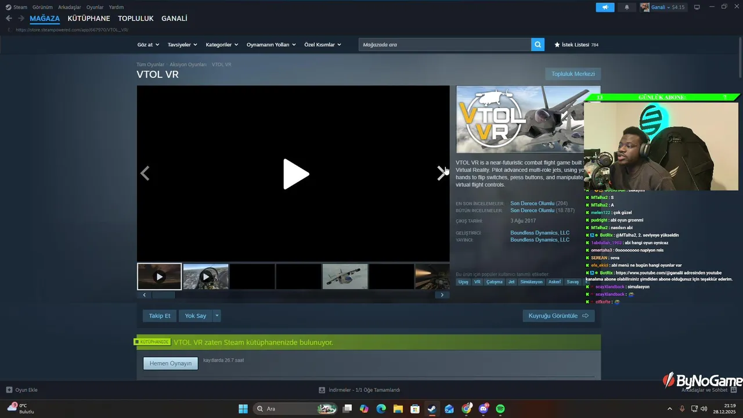Expand the Özel Kısımlar dropdown

pos(323,45)
